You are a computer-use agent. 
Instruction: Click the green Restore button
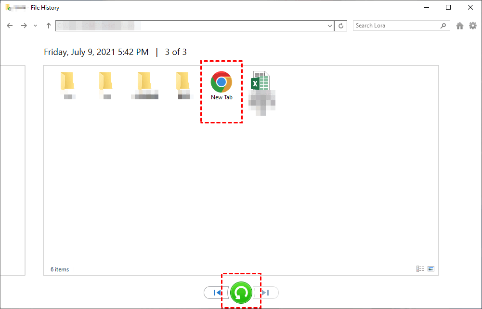pos(241,293)
